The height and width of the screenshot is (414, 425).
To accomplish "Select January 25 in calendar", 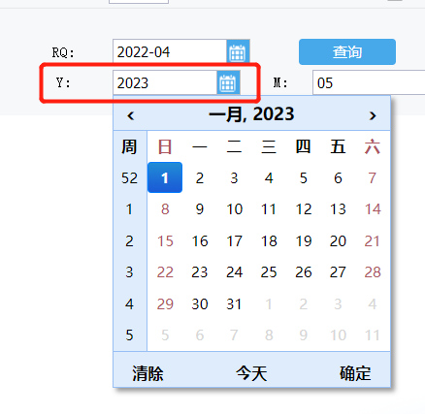I will click(269, 272).
